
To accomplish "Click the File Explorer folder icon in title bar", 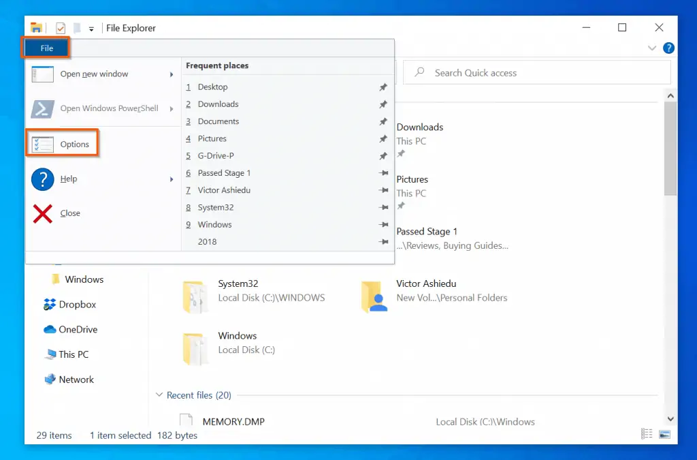I will pos(37,27).
